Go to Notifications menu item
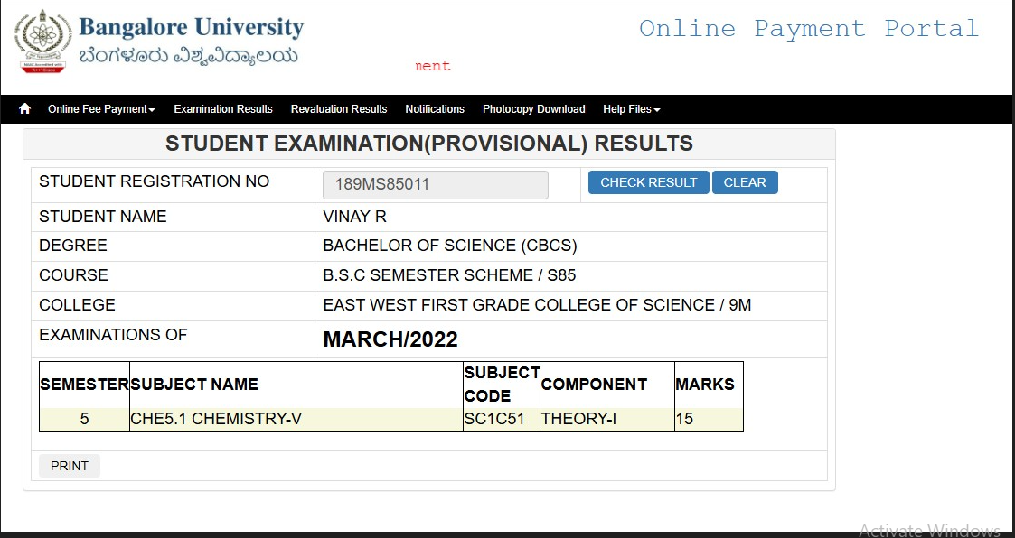Viewport: 1015px width, 538px height. pyautogui.click(x=435, y=109)
